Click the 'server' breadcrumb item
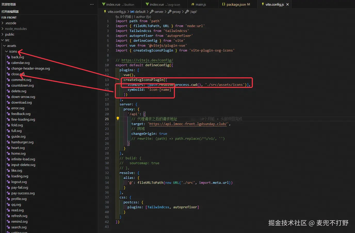 point(157,12)
